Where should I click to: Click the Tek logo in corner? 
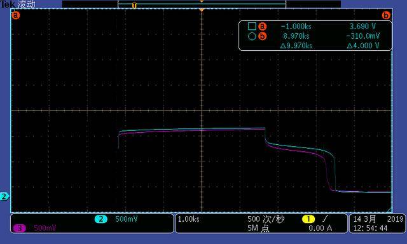tap(8, 4)
